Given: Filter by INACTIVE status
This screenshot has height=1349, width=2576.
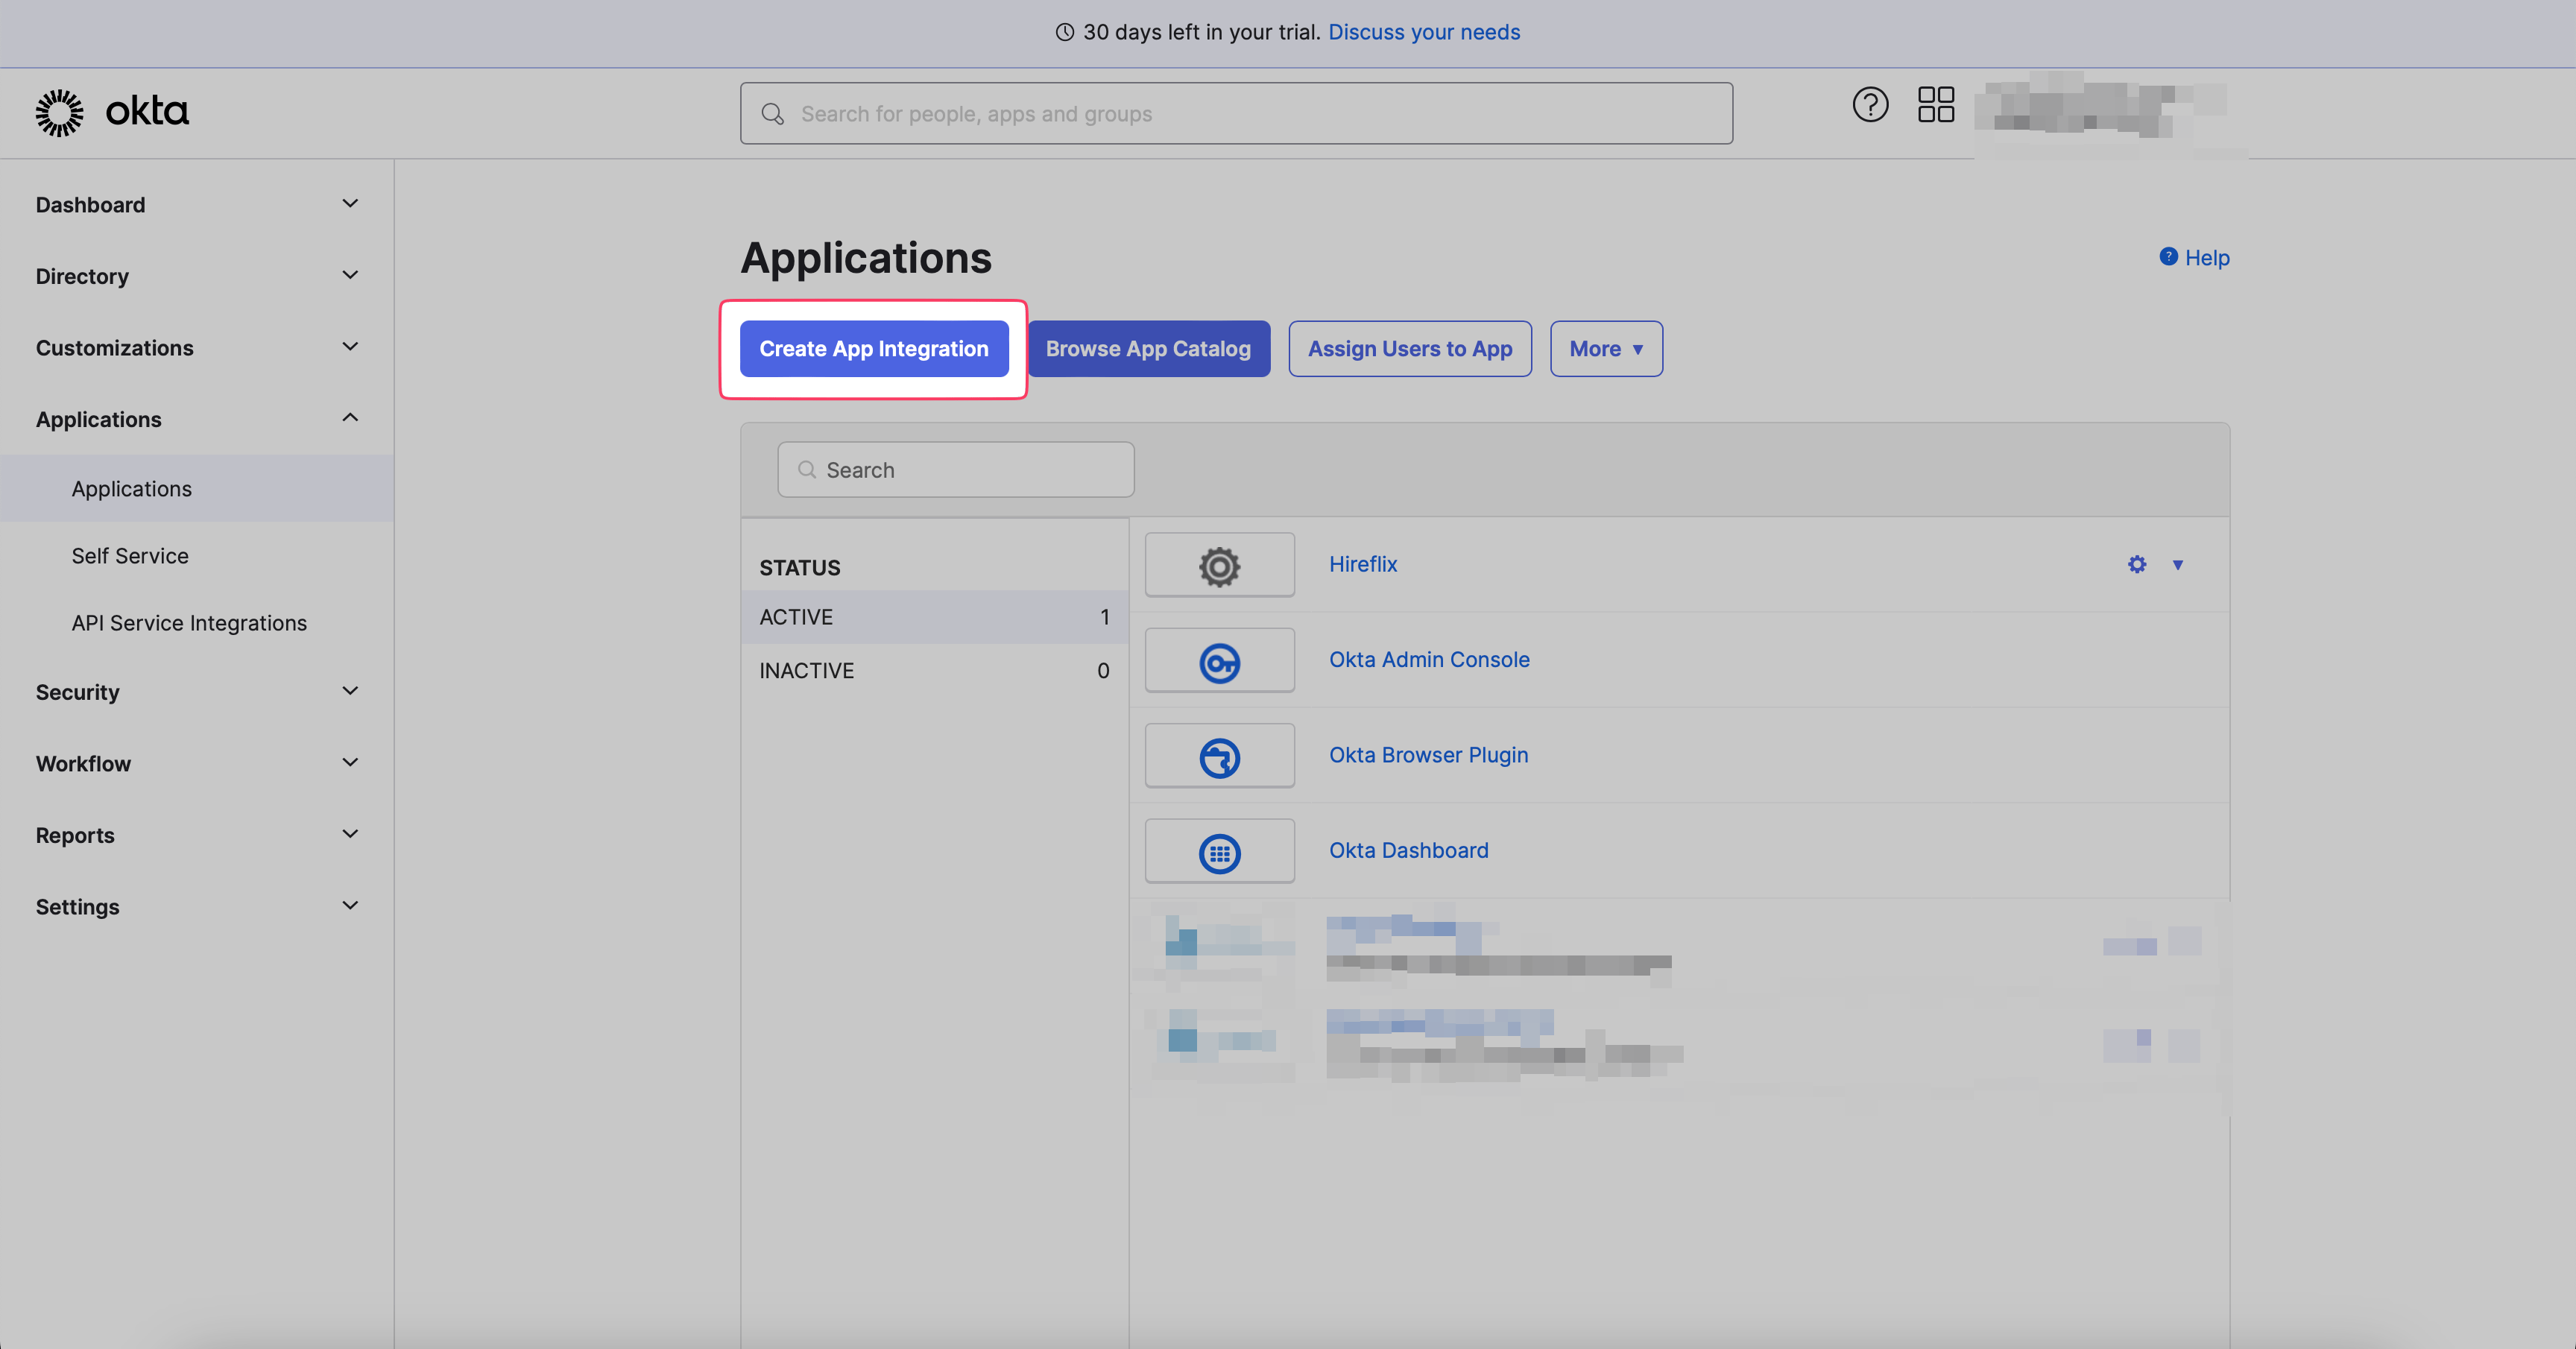Looking at the screenshot, I should pyautogui.click(x=934, y=671).
